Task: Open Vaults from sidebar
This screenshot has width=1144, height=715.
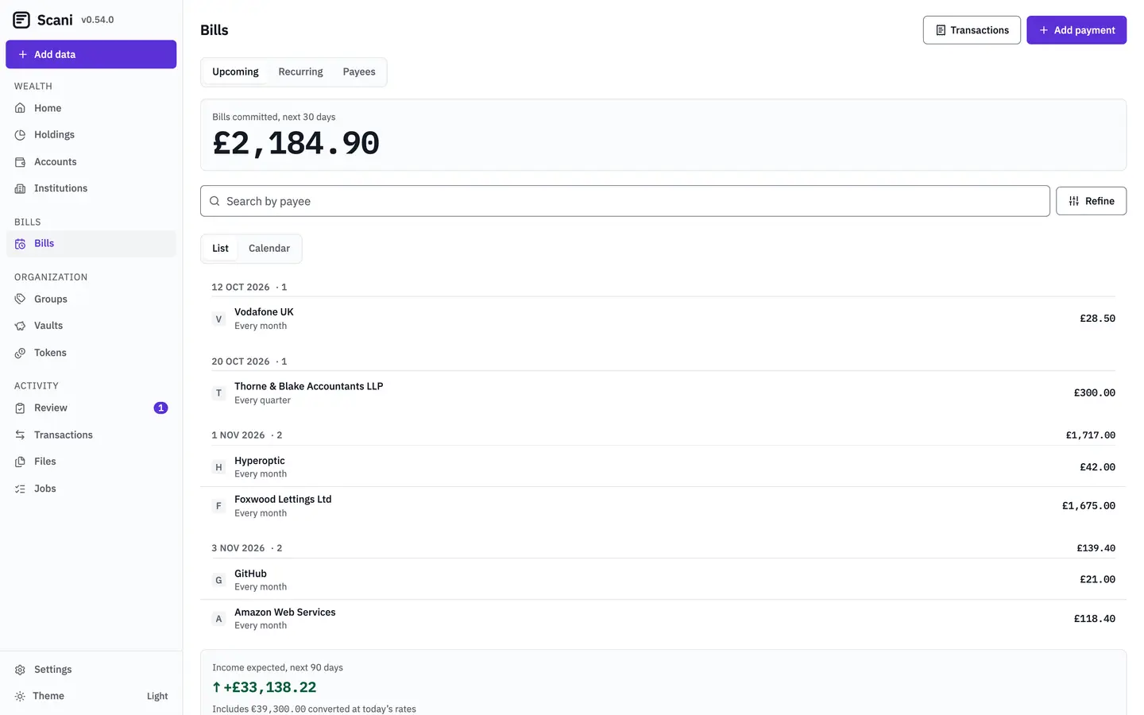Action: tap(91, 326)
